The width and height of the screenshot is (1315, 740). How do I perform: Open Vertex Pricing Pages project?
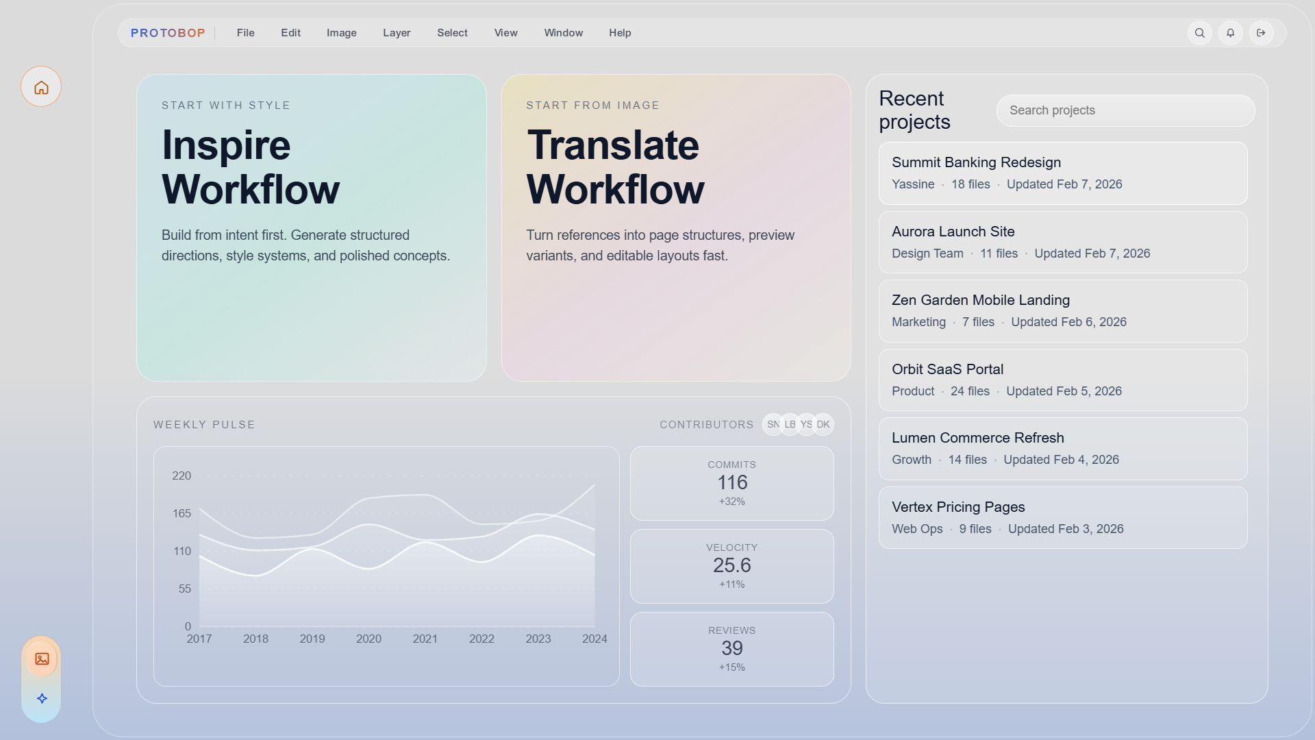click(x=1063, y=518)
